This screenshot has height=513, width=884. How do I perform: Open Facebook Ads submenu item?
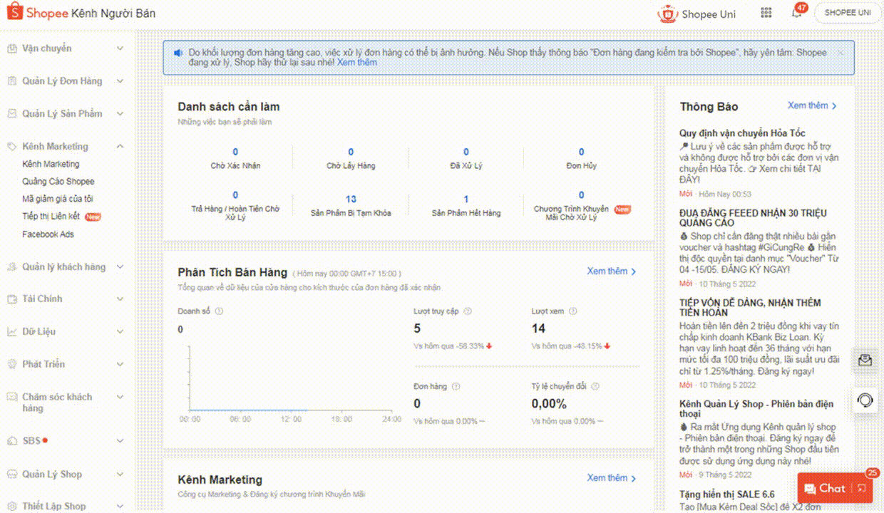(x=48, y=234)
